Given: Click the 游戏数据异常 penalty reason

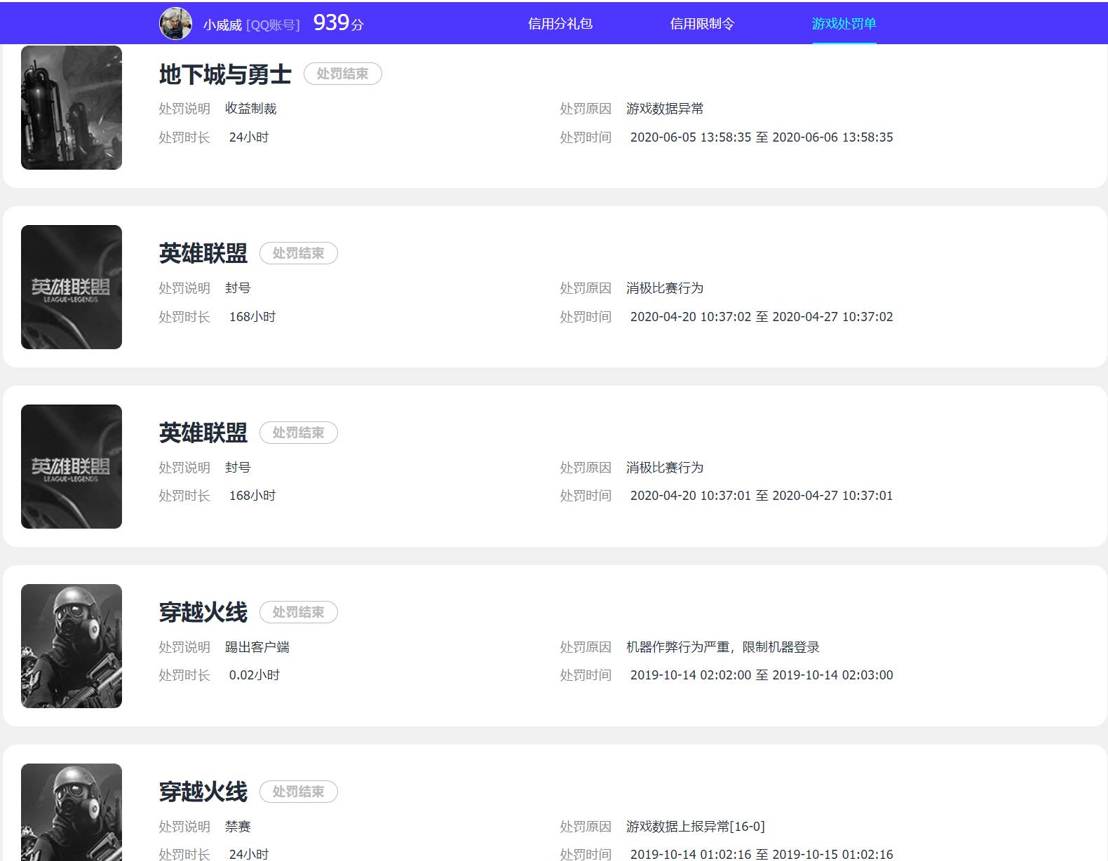Looking at the screenshot, I should click(665, 109).
